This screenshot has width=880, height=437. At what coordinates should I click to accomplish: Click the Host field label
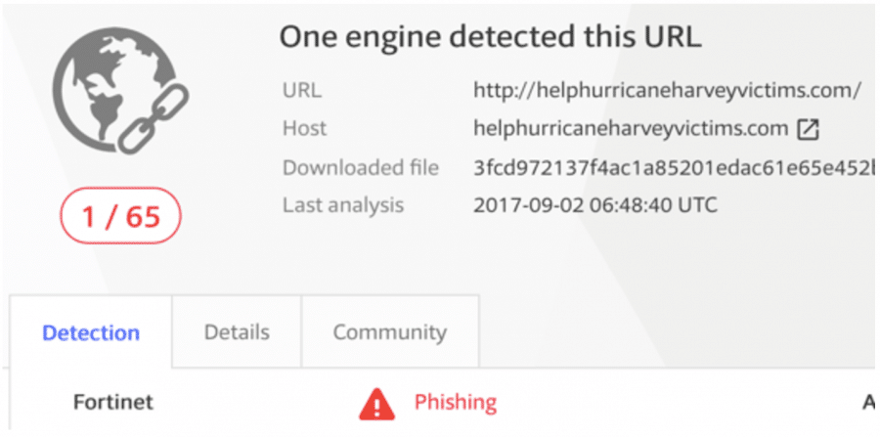click(304, 129)
